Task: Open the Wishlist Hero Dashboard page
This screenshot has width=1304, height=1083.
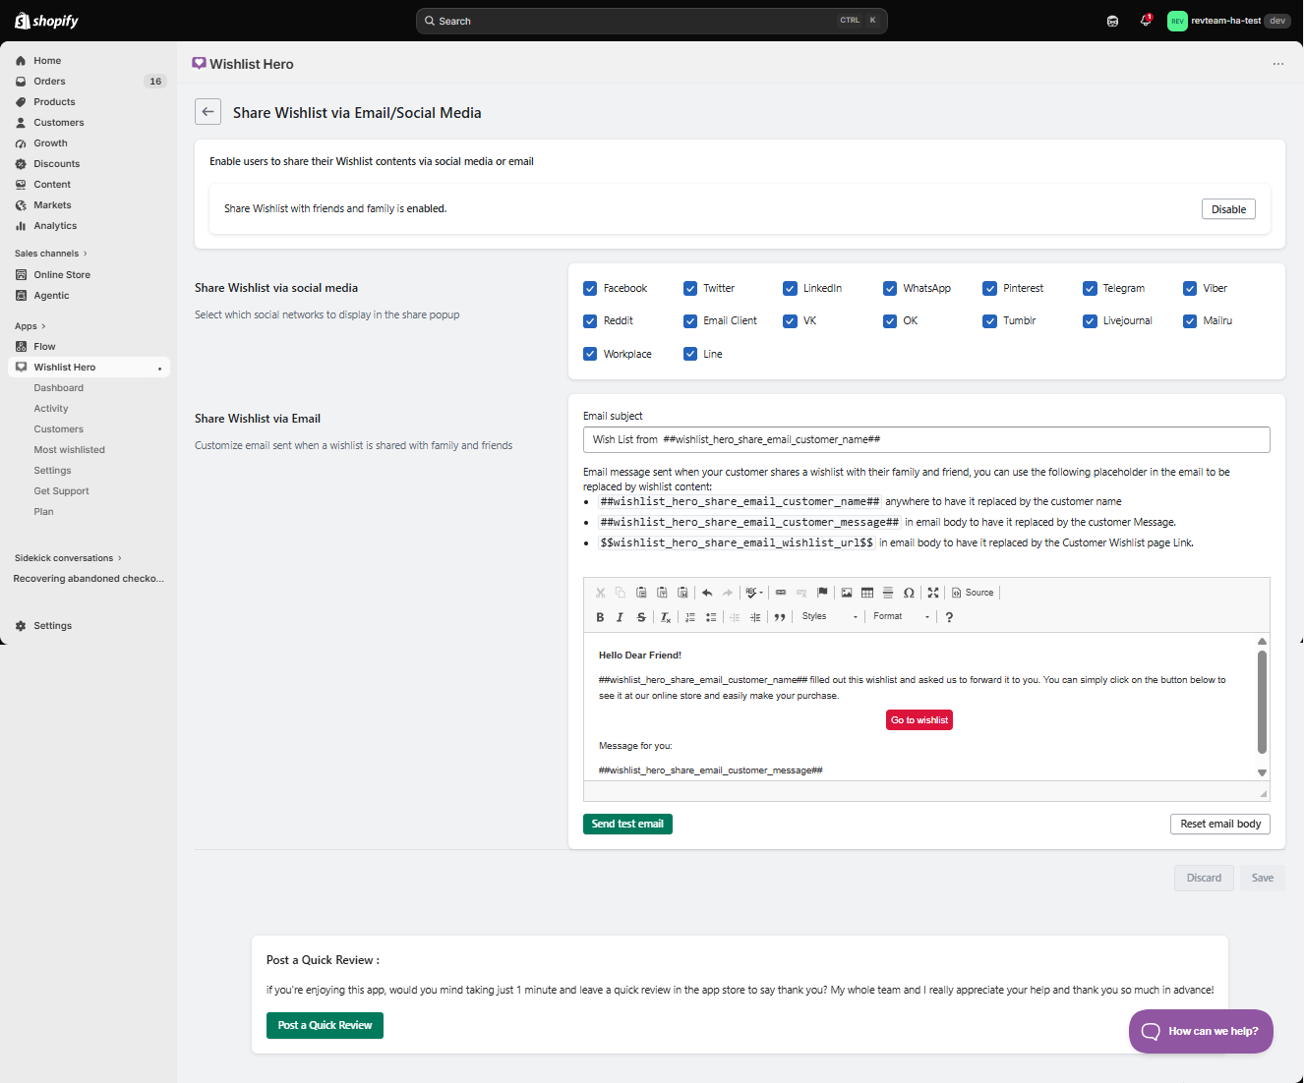Action: pos(59,388)
